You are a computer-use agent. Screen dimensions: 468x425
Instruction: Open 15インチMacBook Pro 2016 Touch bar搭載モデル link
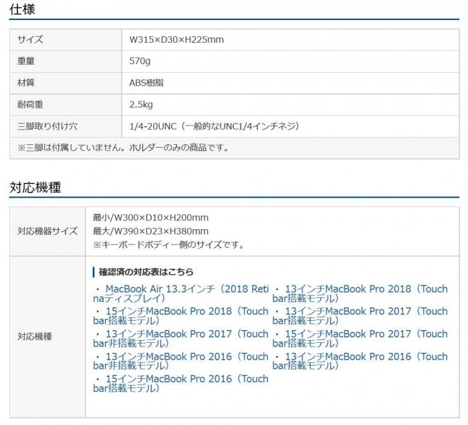(181, 384)
